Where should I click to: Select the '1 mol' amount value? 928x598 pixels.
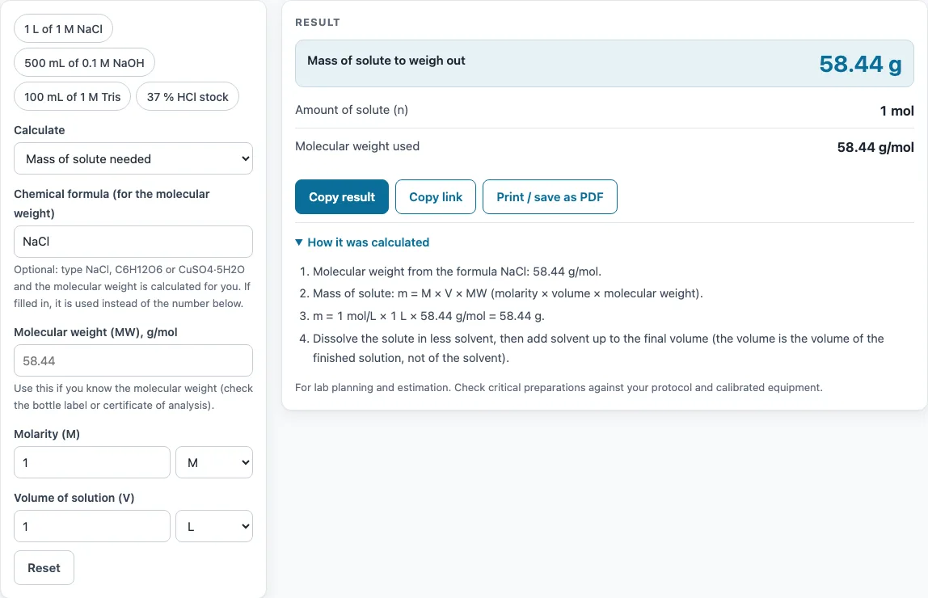[x=896, y=111]
